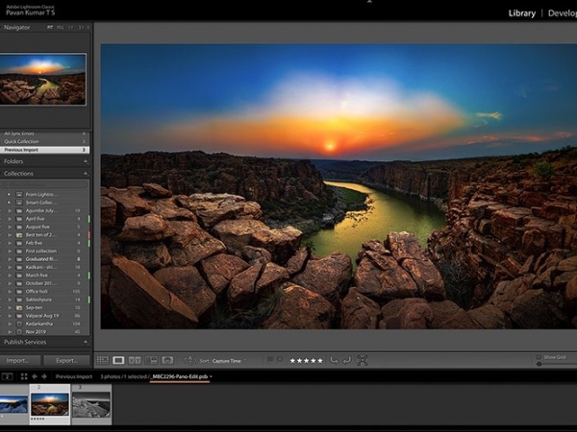
Task: Switch to Develop module
Action: [x=563, y=13]
